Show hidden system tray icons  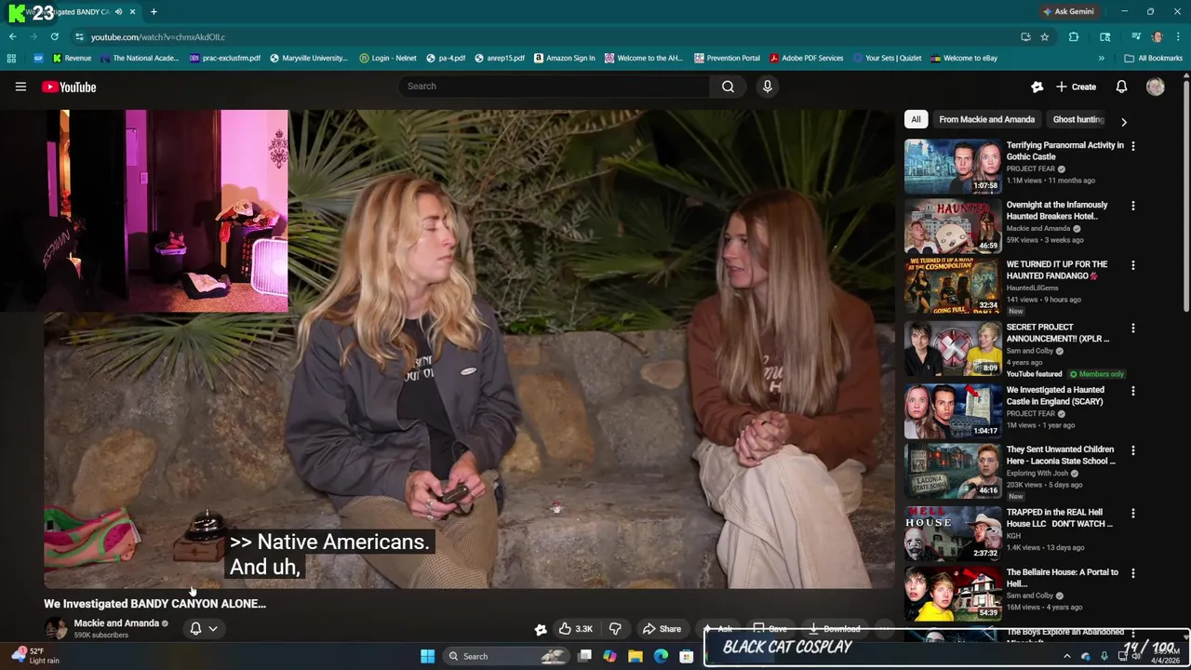tap(1067, 656)
